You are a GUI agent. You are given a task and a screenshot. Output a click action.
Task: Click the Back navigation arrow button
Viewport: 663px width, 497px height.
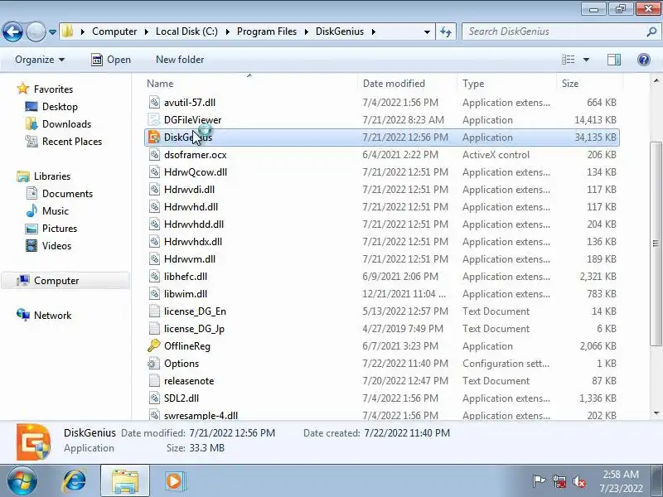point(12,31)
